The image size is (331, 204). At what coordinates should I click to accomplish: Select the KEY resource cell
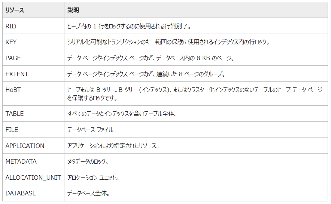[x=11, y=42]
